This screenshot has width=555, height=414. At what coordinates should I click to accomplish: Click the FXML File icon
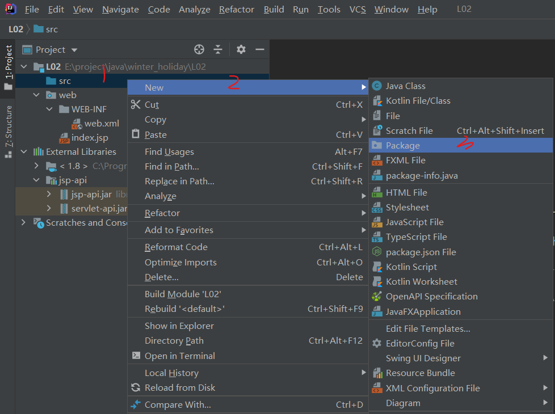click(377, 160)
